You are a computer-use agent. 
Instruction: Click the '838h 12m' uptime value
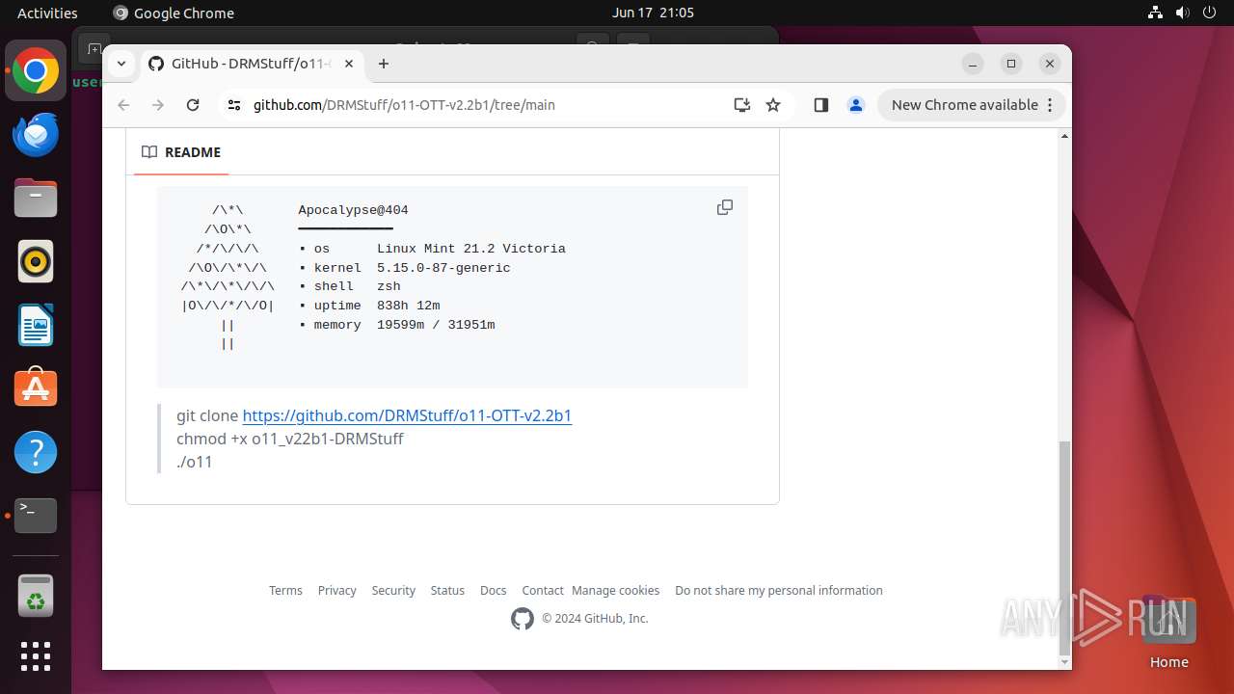[409, 306]
